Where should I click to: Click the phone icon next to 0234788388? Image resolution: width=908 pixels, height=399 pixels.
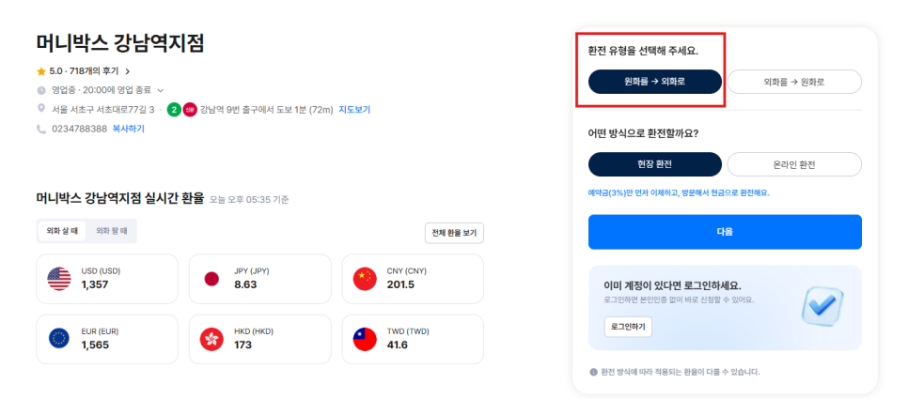[41, 129]
